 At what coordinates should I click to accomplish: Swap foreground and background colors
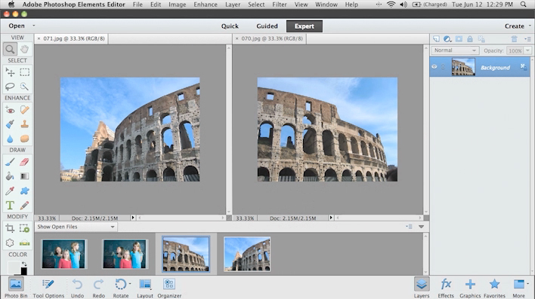point(24,264)
